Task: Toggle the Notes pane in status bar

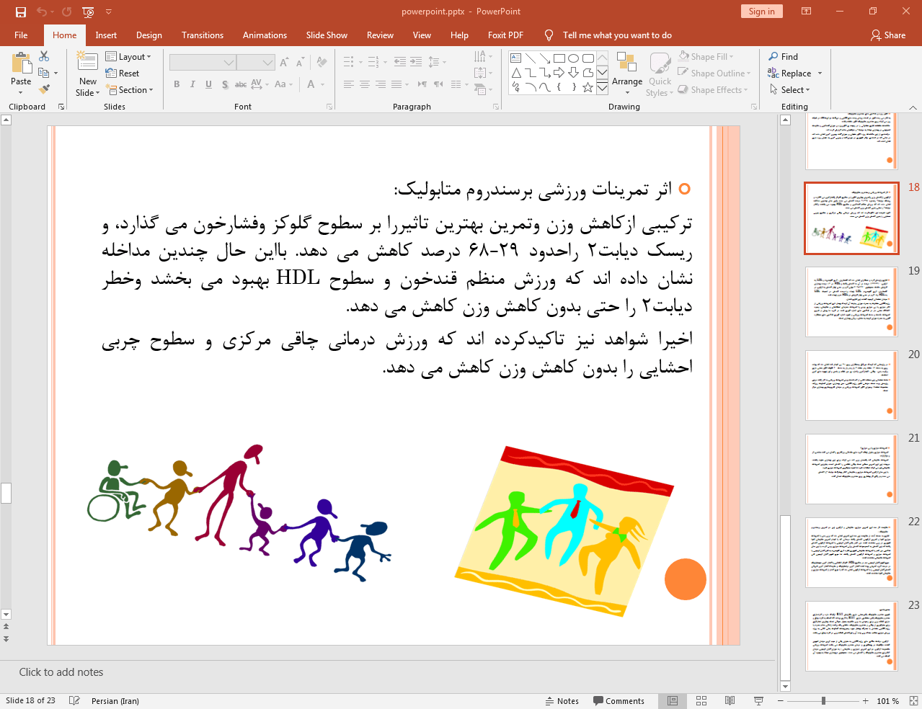Action: (x=562, y=701)
